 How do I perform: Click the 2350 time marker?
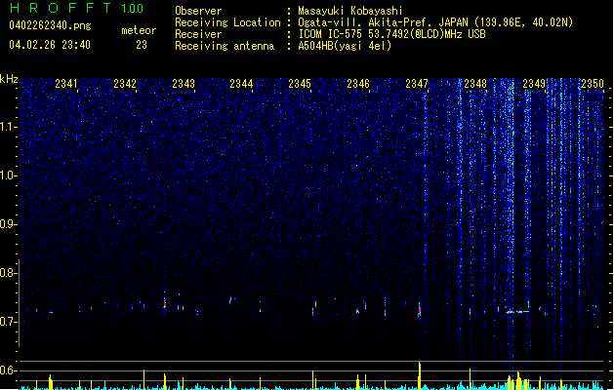(593, 84)
